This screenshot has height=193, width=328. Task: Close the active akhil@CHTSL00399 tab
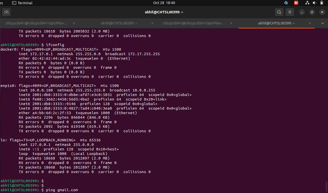tap(310, 23)
